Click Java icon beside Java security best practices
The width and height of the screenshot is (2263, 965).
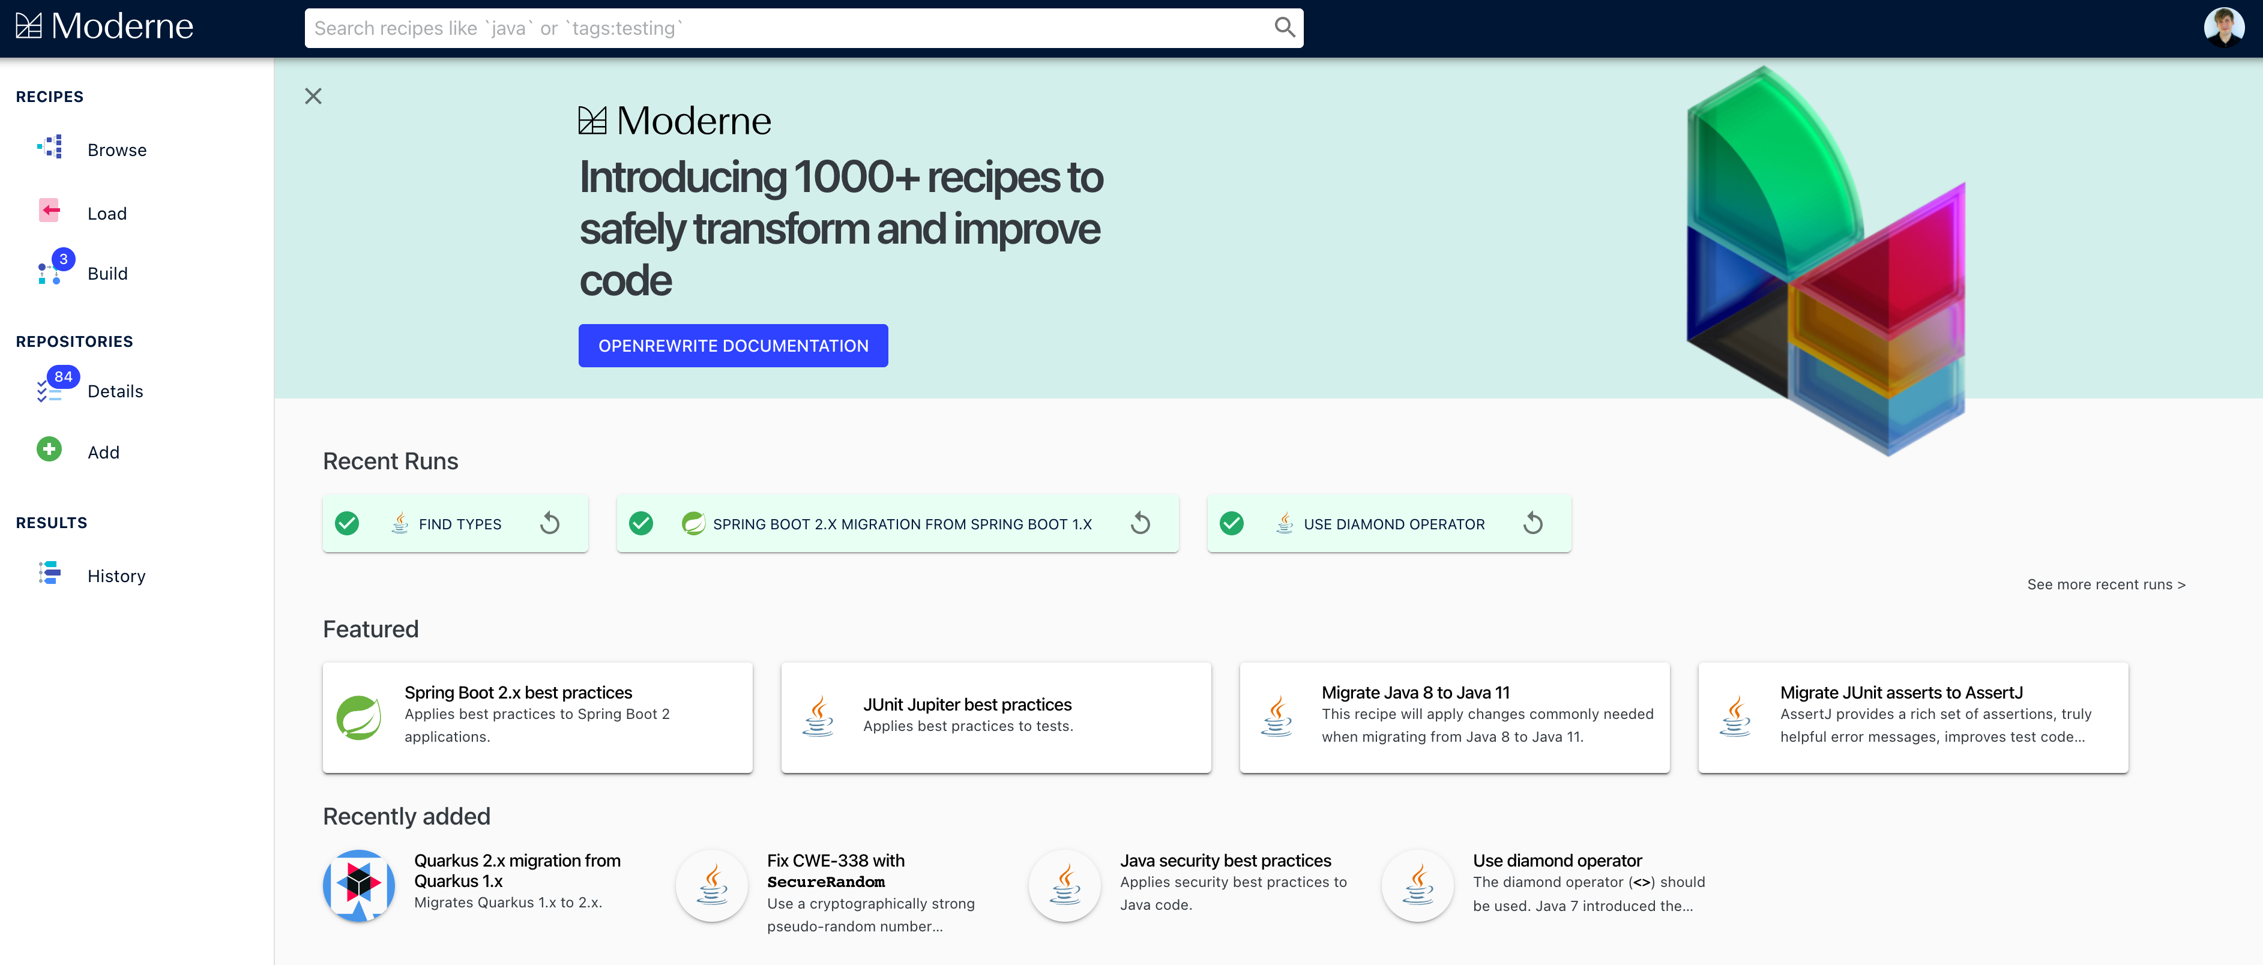pyautogui.click(x=1065, y=885)
